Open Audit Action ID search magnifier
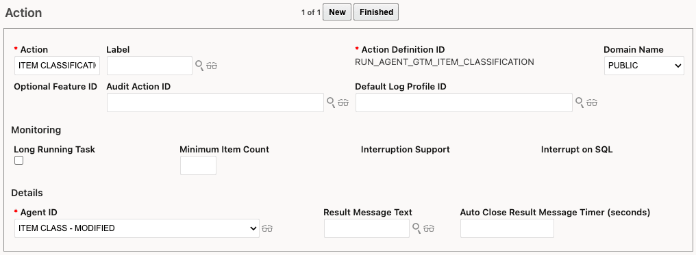The height and width of the screenshot is (255, 696). pyautogui.click(x=331, y=103)
